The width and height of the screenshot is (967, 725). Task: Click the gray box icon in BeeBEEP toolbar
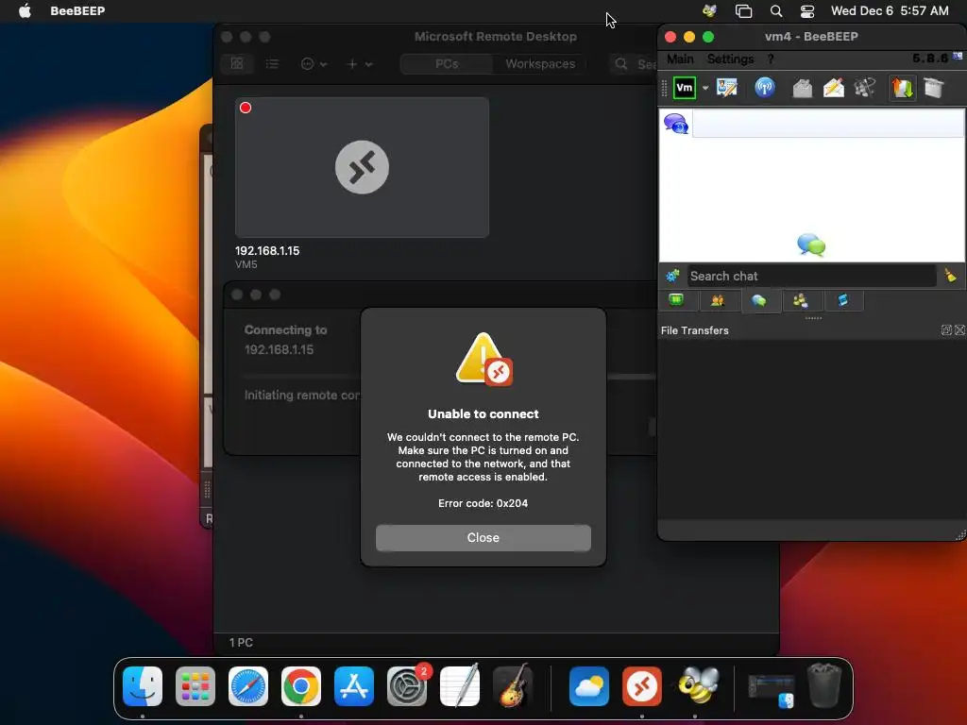pos(934,88)
